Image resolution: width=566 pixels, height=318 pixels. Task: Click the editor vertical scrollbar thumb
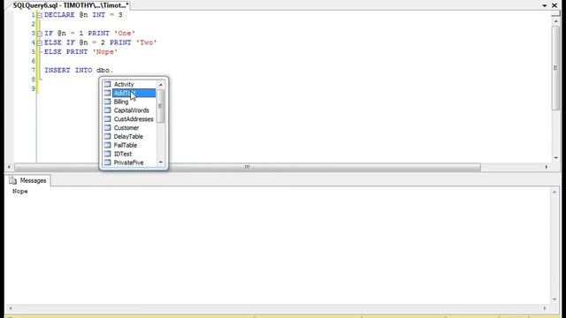[x=555, y=68]
